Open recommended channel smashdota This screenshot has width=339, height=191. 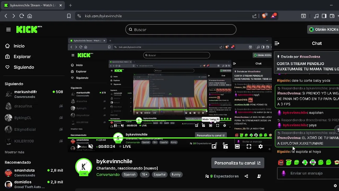(34, 173)
